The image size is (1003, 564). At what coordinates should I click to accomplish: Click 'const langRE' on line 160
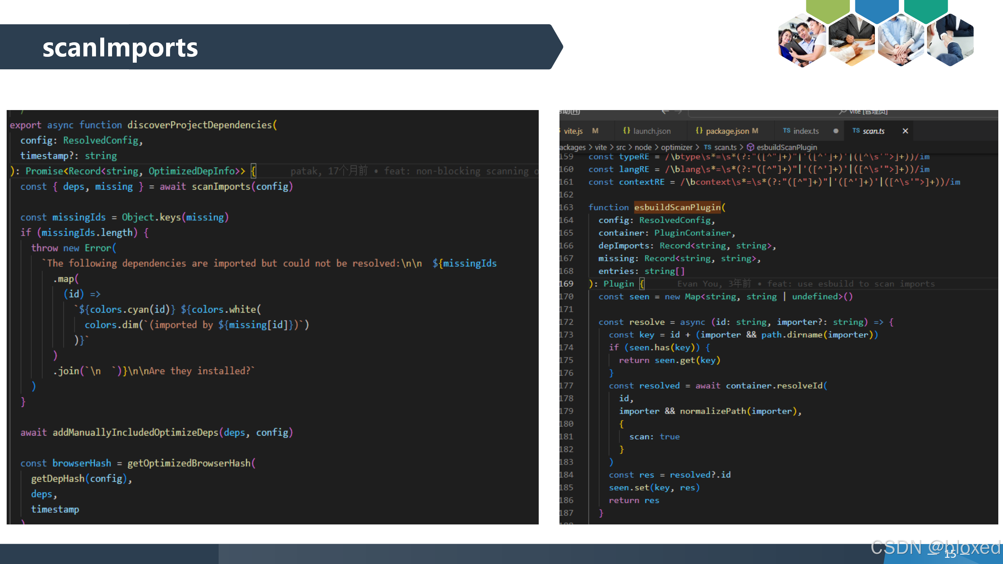[618, 169]
